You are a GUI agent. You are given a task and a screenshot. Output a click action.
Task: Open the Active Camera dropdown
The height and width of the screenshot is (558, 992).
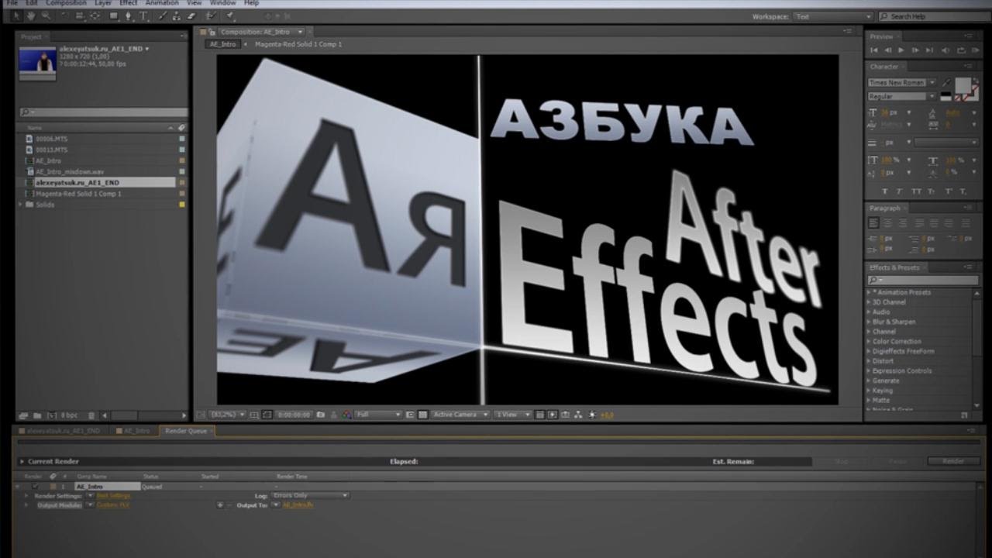460,415
